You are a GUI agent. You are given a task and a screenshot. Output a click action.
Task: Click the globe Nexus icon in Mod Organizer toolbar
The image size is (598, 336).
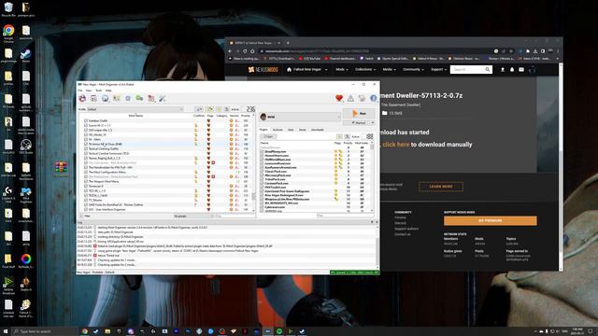click(x=105, y=98)
